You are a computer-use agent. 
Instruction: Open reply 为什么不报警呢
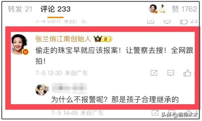(x=115, y=99)
